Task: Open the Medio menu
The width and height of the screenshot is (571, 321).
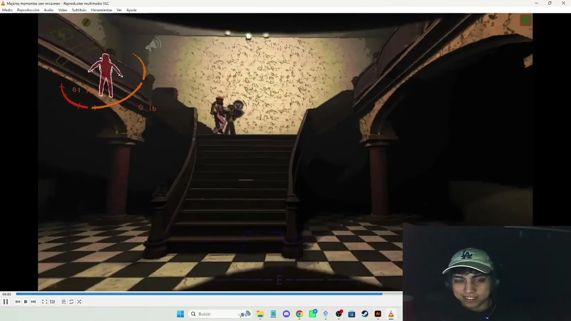Action: pos(7,10)
